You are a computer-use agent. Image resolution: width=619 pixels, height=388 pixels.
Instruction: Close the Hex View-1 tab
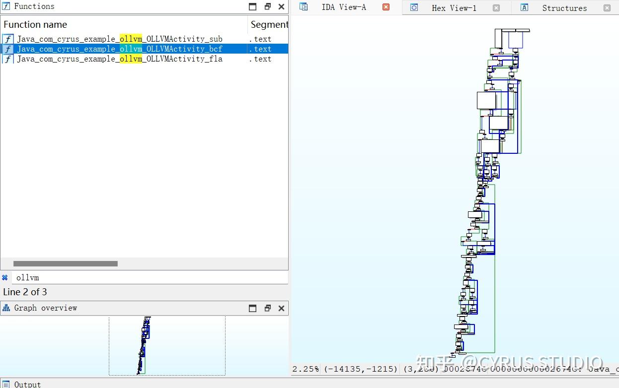(496, 8)
